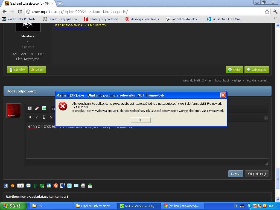
Task: Expand hidden tray icons with the arrow
Action: 249,206
